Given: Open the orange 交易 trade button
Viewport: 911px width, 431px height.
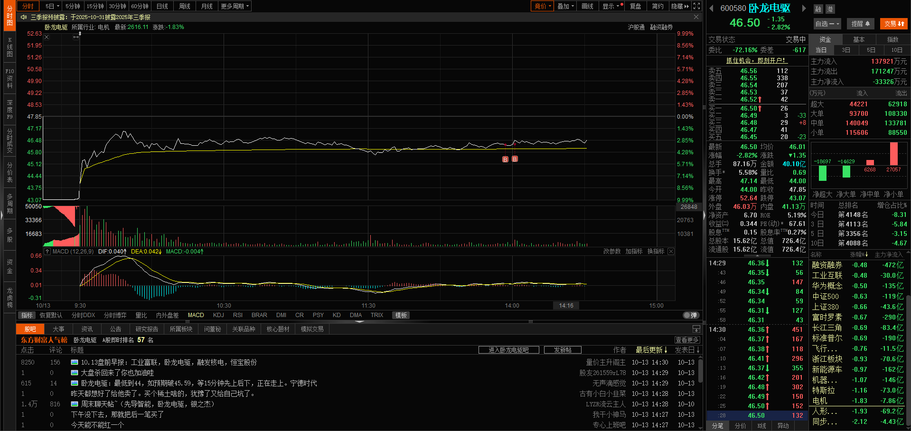Looking at the screenshot, I should pos(894,24).
